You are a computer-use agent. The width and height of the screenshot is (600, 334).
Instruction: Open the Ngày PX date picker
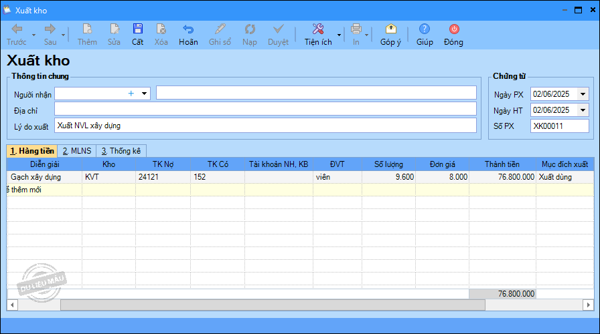582,94
